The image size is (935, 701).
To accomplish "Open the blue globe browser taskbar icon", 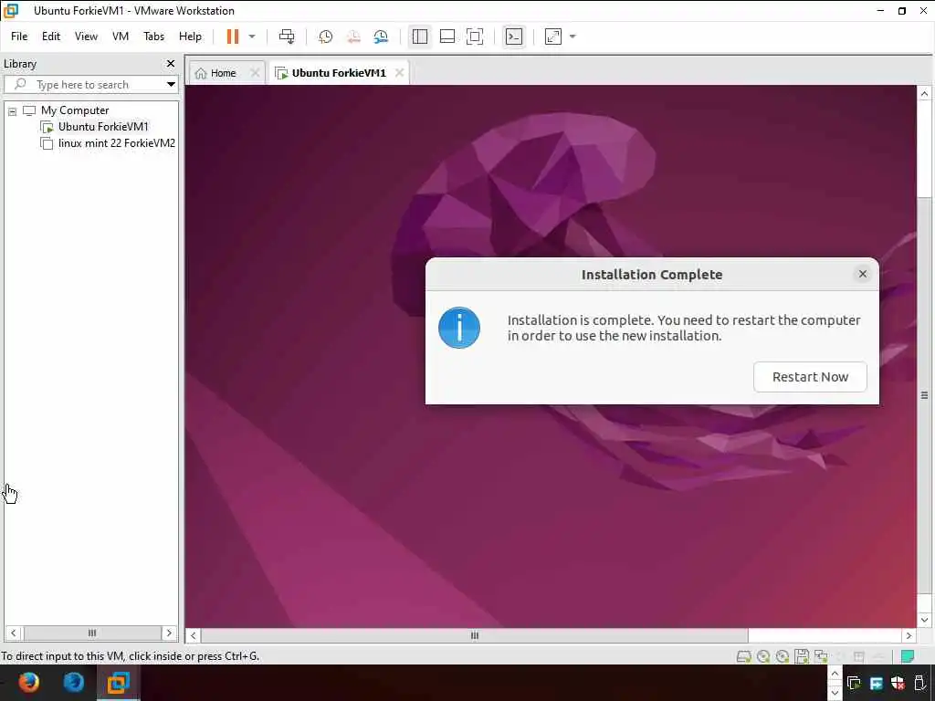I will (x=74, y=682).
